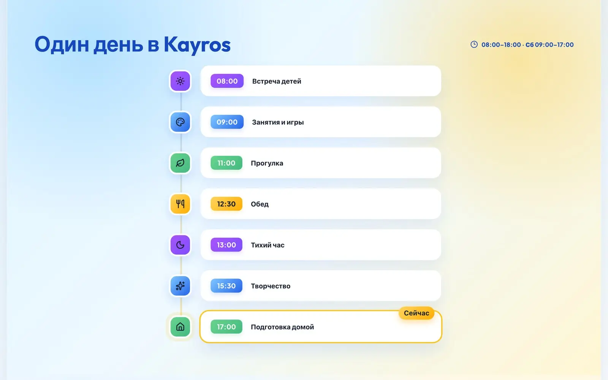Image resolution: width=608 pixels, height=380 pixels.
Task: Click the yellow fork and knife icon
Action: point(180,204)
